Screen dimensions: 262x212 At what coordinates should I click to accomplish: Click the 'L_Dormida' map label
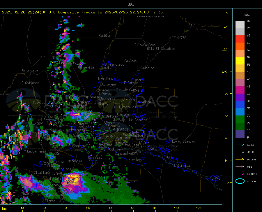182,166
